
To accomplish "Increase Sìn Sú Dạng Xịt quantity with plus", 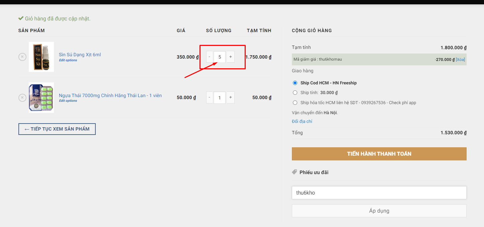I will (x=230, y=57).
